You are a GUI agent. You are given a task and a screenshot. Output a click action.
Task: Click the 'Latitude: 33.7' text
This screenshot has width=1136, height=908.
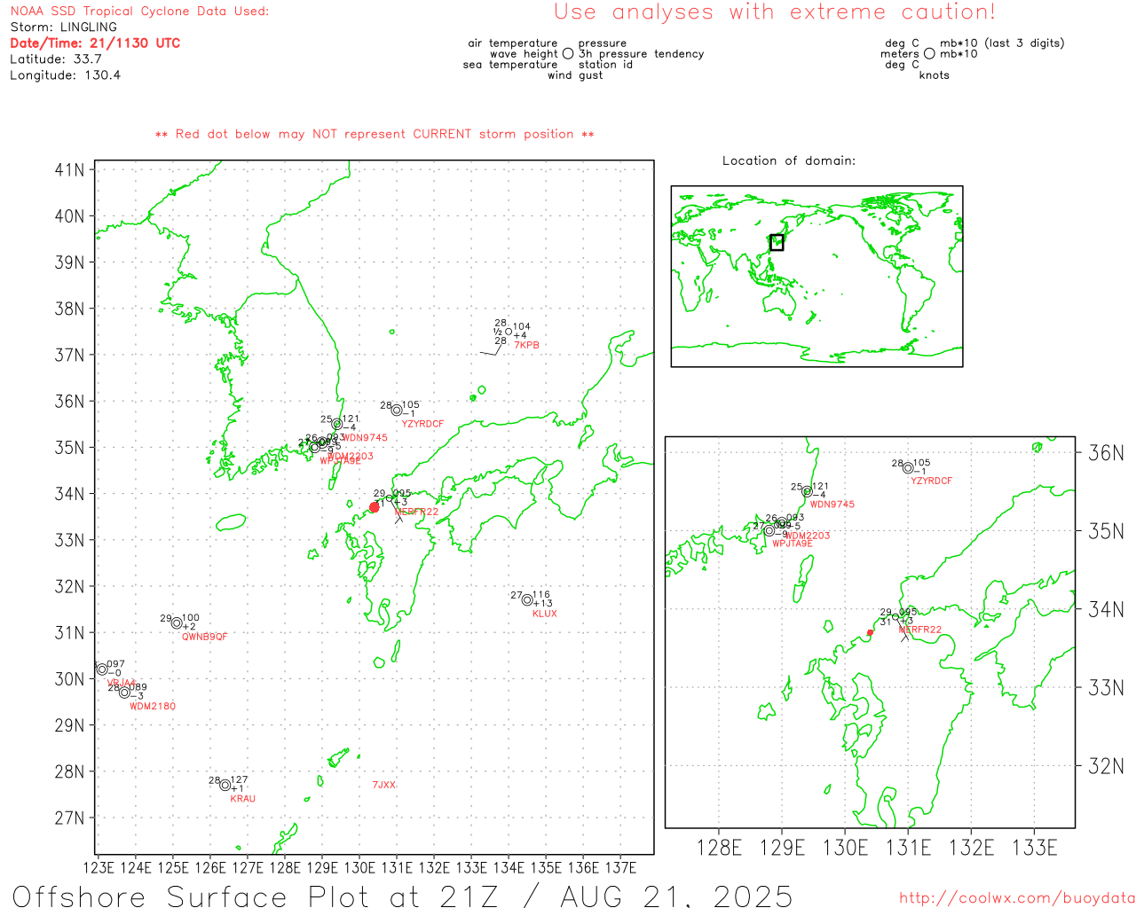56,59
